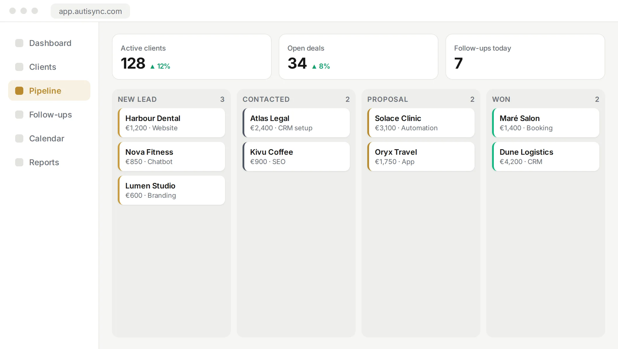Click the Reports sidebar icon

pos(19,162)
